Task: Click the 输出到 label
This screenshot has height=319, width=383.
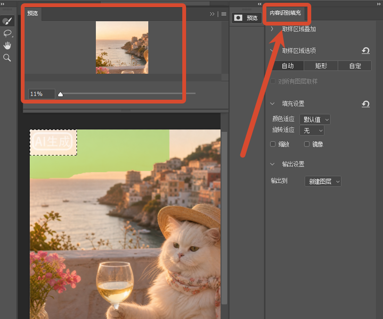Action: click(x=279, y=181)
